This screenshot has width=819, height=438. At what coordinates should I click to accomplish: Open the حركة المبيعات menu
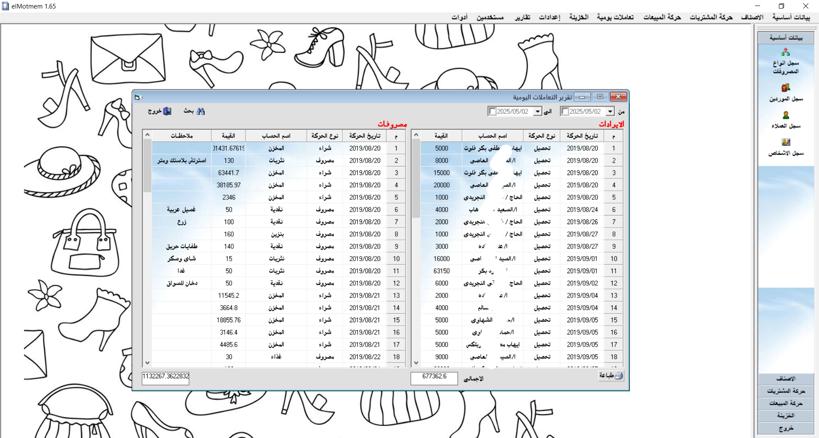point(662,17)
